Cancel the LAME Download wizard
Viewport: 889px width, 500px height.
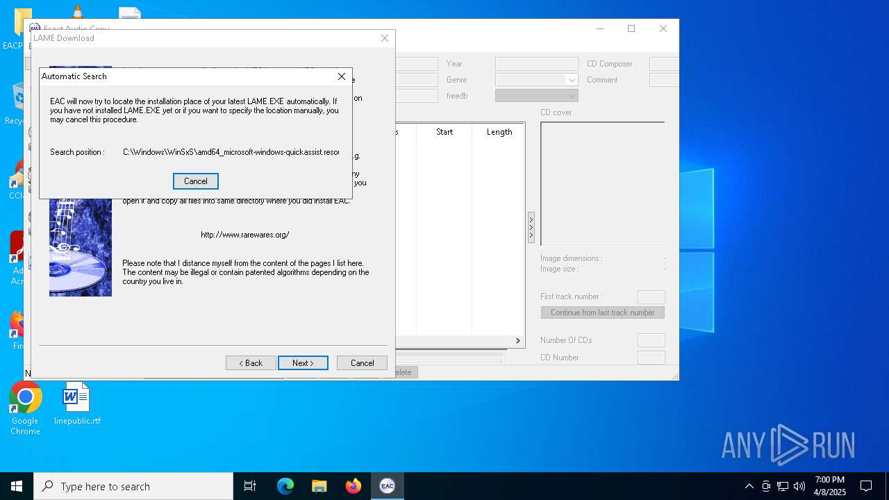[x=362, y=363]
